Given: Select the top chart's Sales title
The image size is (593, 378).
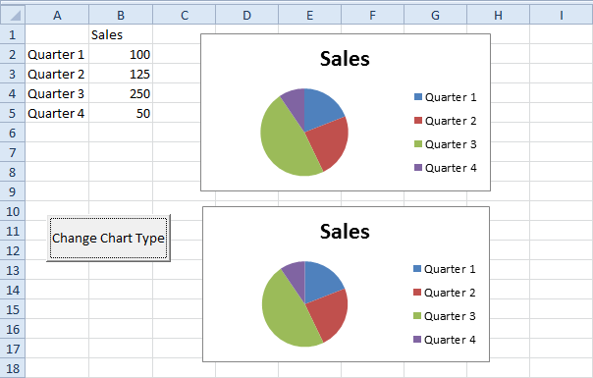Looking at the screenshot, I should pyautogui.click(x=345, y=59).
